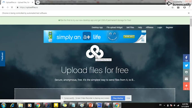
Task: Hide the Screencastify sharing notification
Action: click(128, 98)
